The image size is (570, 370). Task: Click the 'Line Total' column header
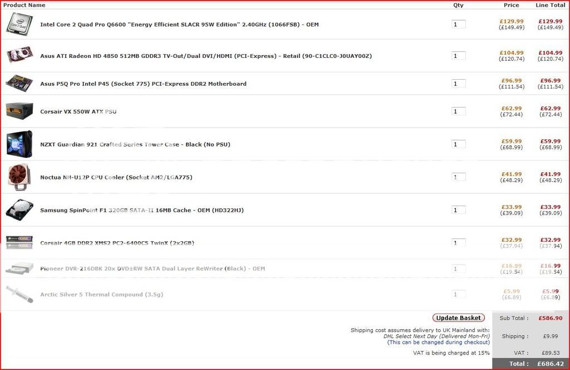(551, 5)
